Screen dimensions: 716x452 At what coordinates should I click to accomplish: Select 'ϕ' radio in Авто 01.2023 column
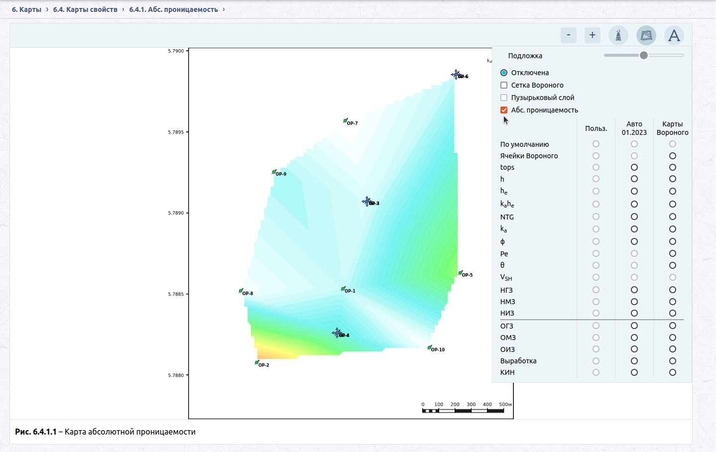click(x=634, y=241)
